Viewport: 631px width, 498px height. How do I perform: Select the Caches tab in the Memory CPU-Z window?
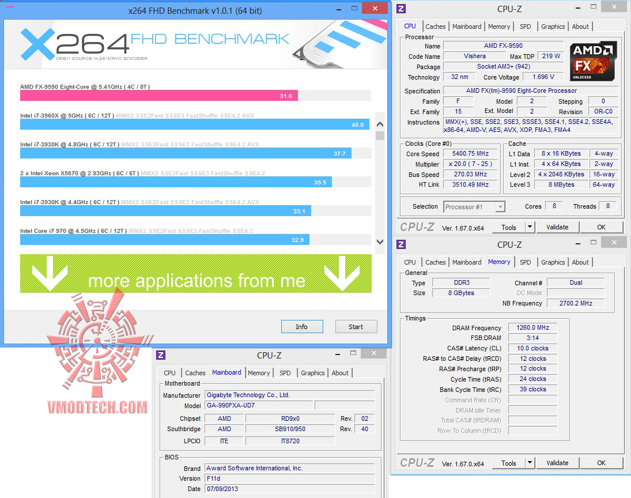point(436,262)
